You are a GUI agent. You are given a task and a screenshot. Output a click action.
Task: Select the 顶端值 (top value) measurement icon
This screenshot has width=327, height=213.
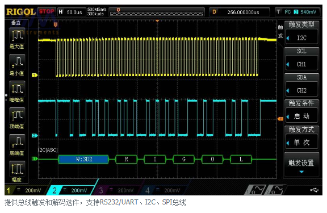coord(17,115)
